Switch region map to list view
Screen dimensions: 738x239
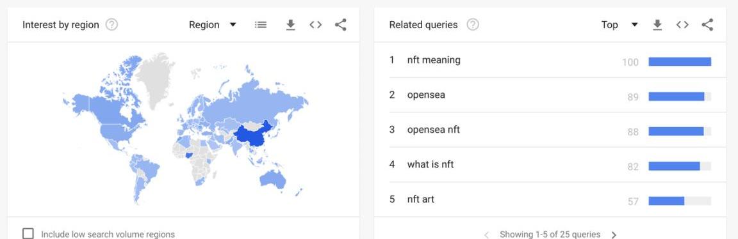[x=261, y=25]
